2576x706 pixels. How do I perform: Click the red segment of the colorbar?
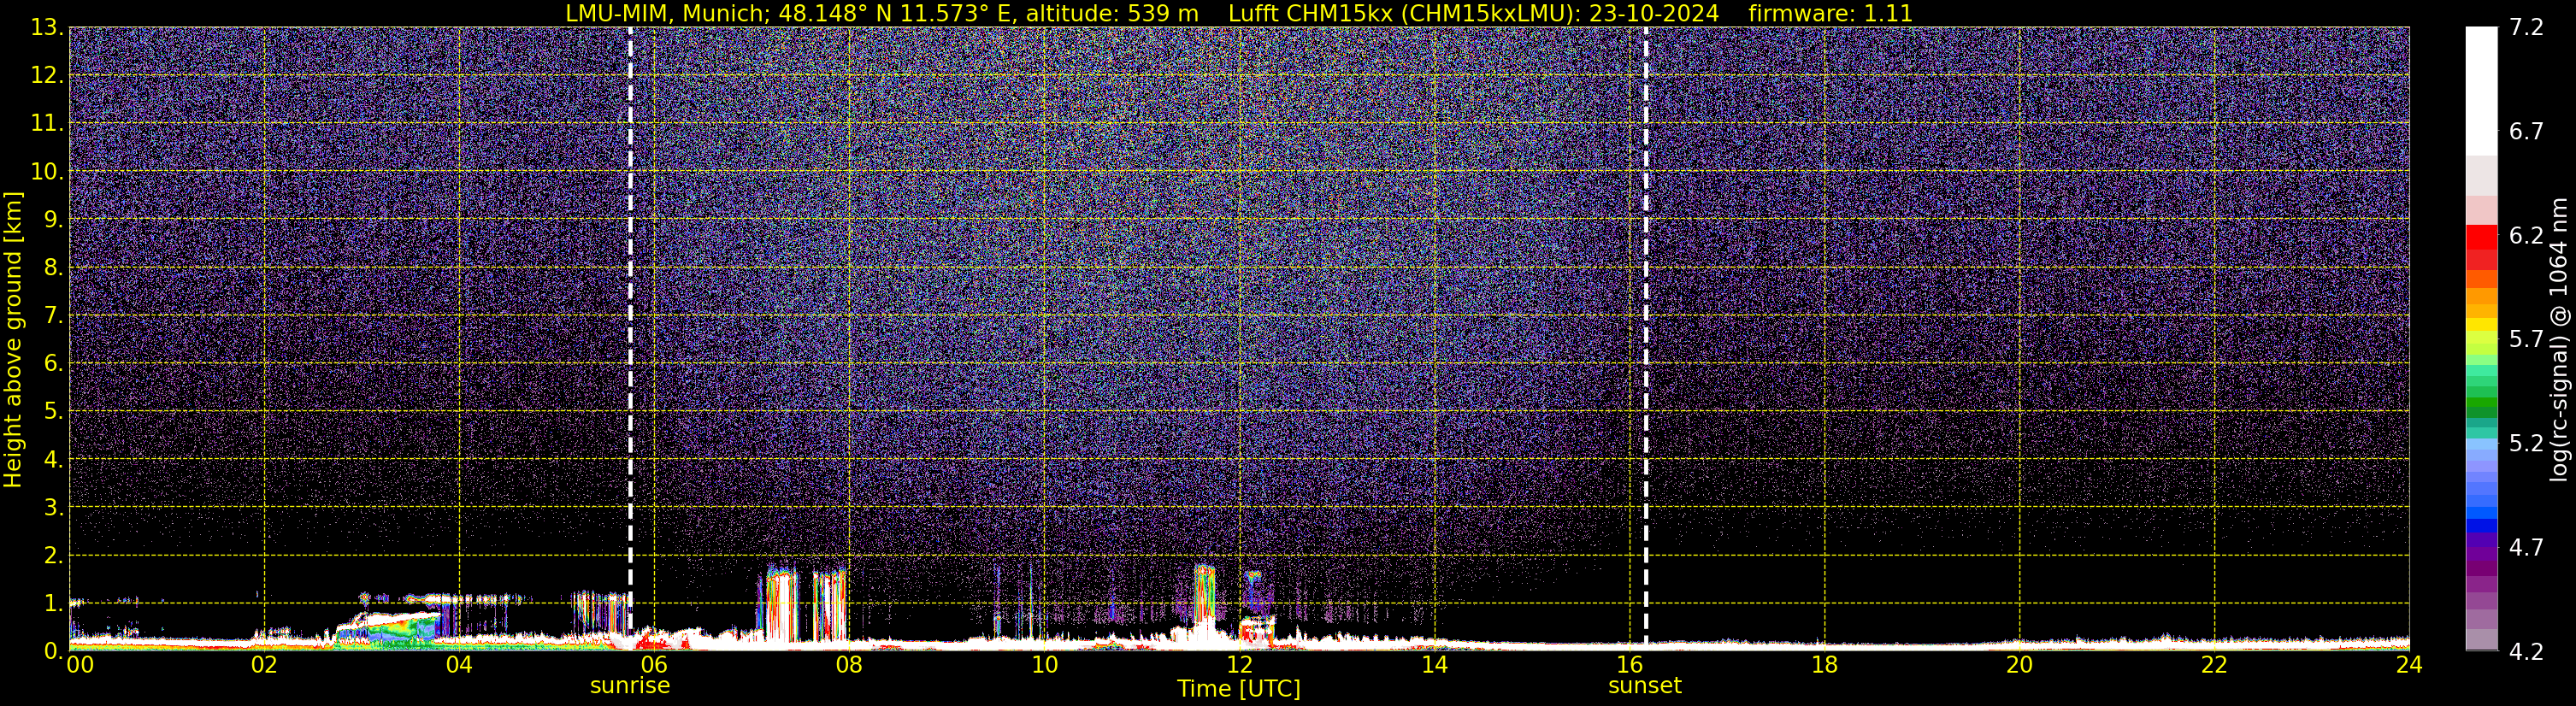[2481, 236]
